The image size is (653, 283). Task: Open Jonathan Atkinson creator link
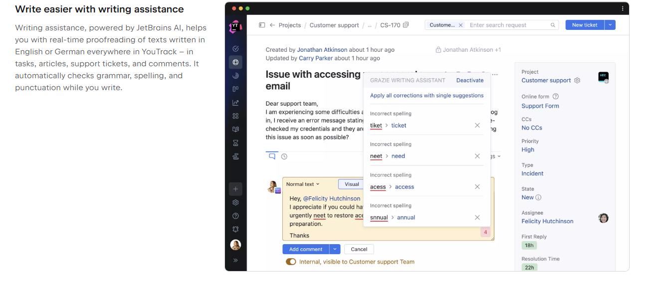click(x=322, y=50)
